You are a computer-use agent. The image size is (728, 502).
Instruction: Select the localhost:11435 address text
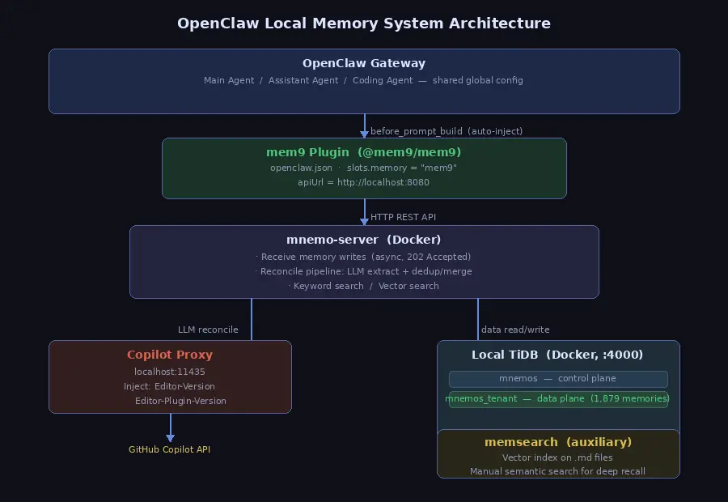pos(170,372)
